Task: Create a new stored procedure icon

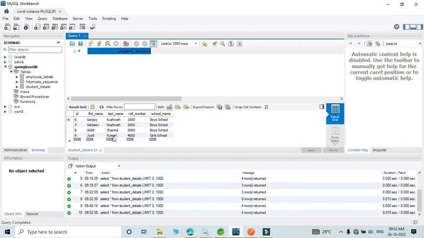Action: (64, 26)
